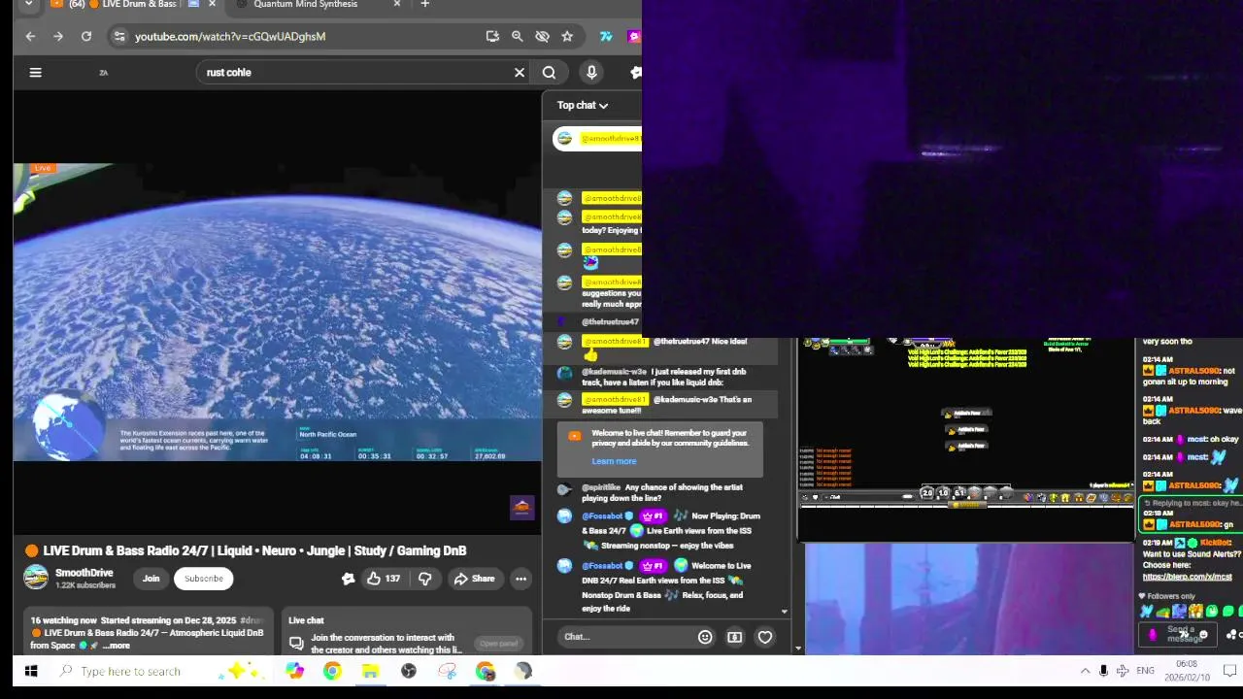Click the YouTube search magnifier button

tap(549, 72)
